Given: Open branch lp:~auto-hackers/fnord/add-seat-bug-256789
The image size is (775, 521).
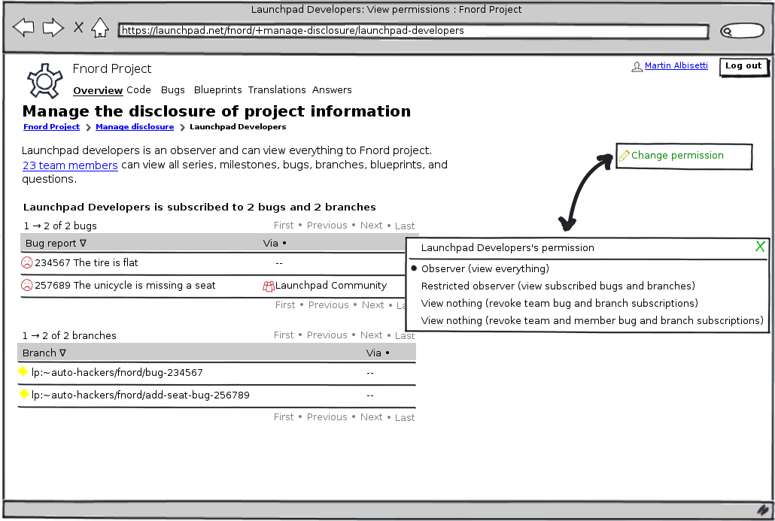Looking at the screenshot, I should (x=141, y=395).
